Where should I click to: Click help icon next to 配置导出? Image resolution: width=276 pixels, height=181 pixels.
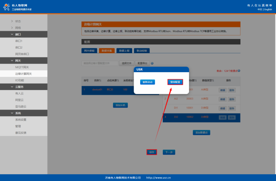(152, 63)
